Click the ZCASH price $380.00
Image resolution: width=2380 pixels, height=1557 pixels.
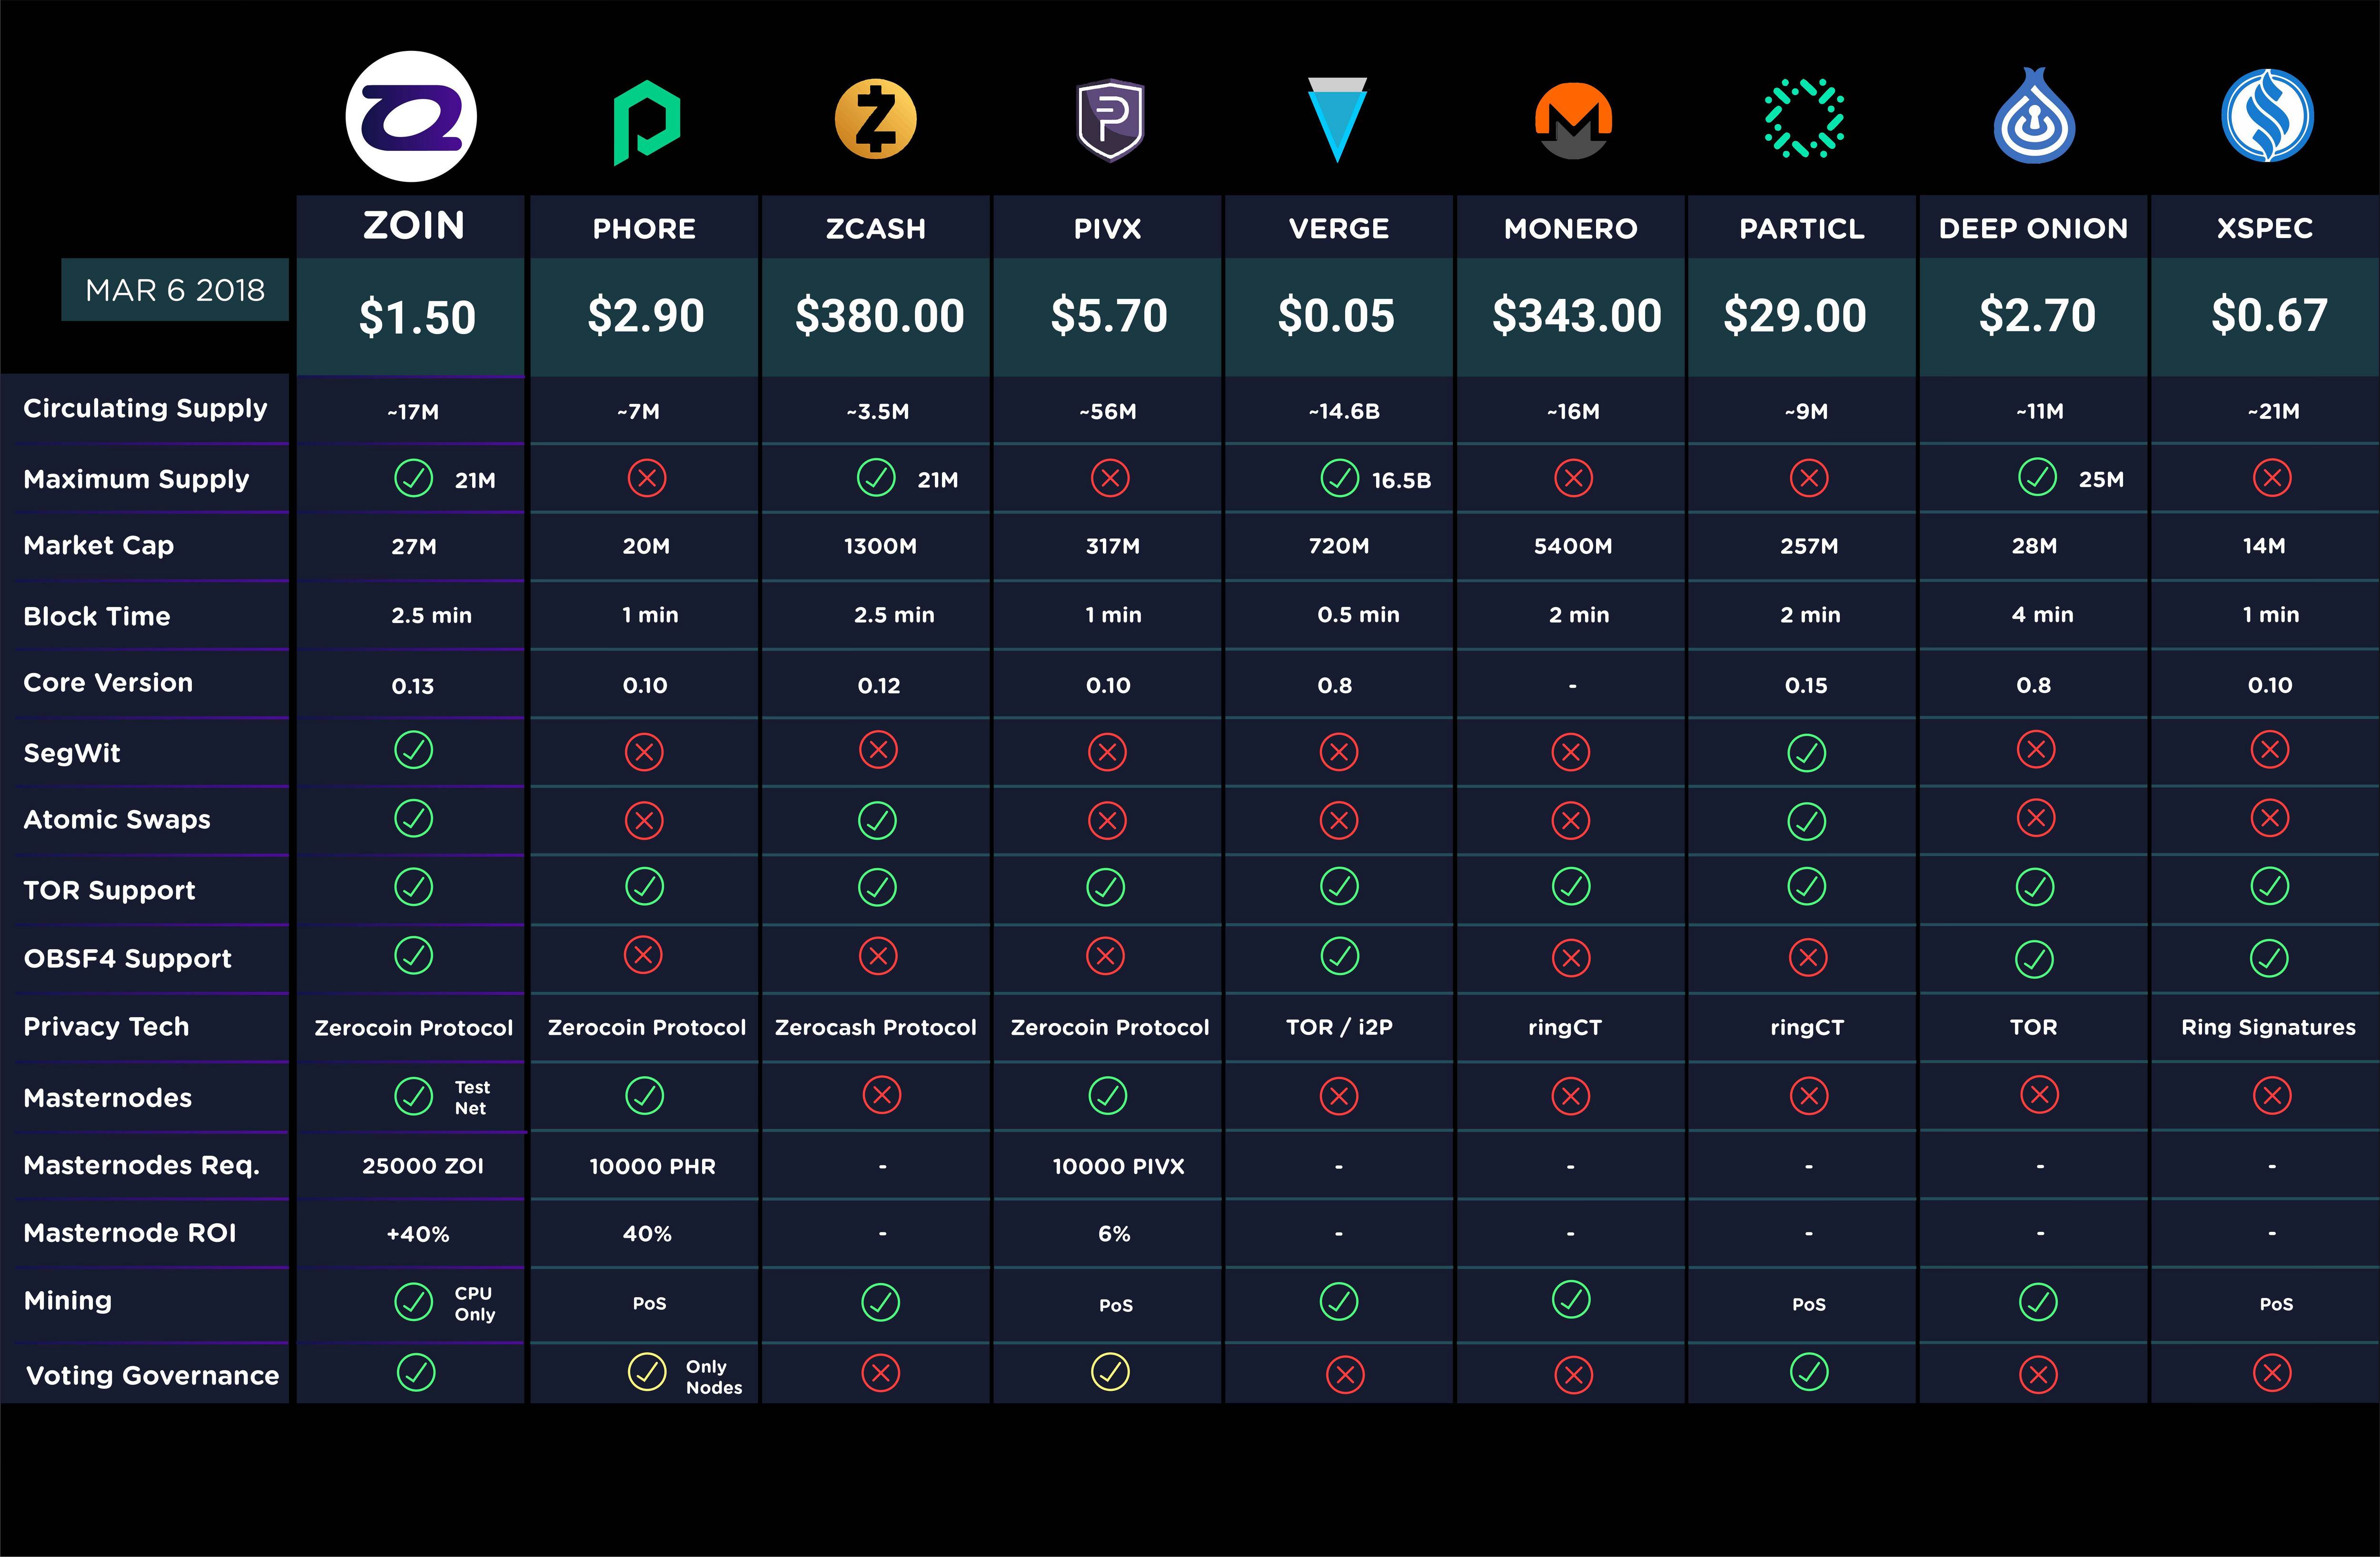pyautogui.click(x=879, y=316)
